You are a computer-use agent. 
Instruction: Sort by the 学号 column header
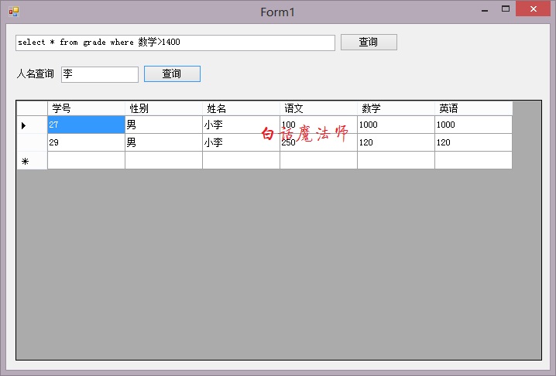(x=86, y=108)
